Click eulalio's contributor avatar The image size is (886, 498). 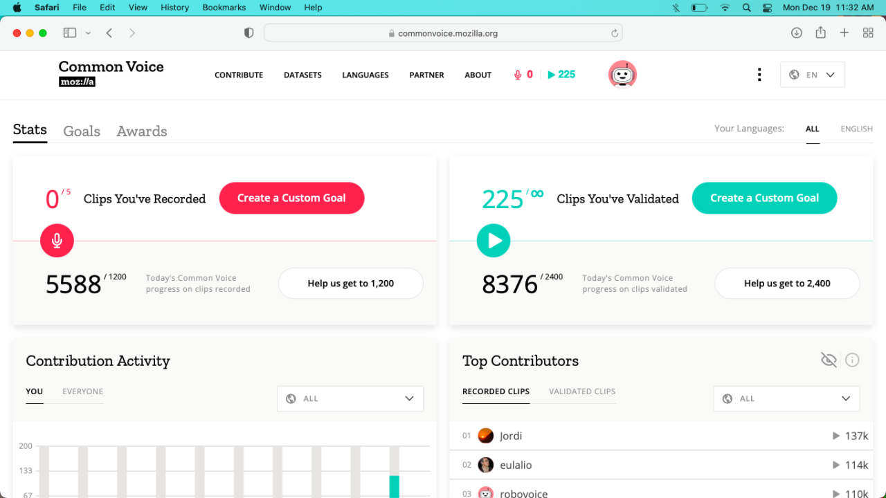(486, 465)
